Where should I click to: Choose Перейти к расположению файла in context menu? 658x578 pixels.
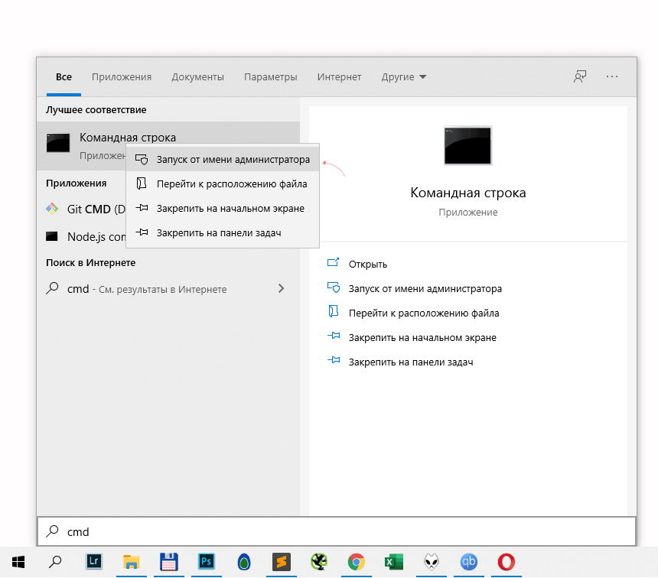coord(223,183)
